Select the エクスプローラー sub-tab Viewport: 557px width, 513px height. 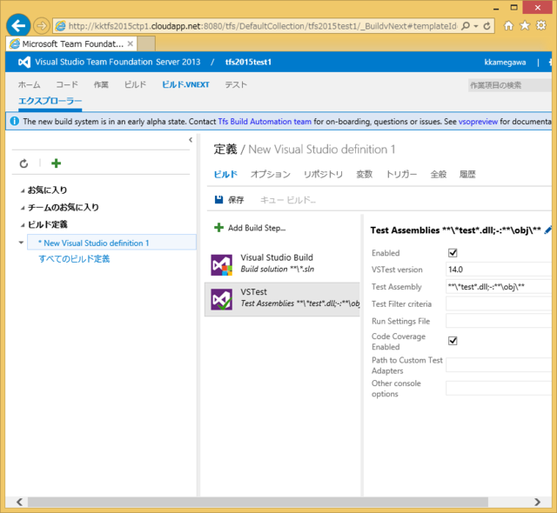click(50, 101)
